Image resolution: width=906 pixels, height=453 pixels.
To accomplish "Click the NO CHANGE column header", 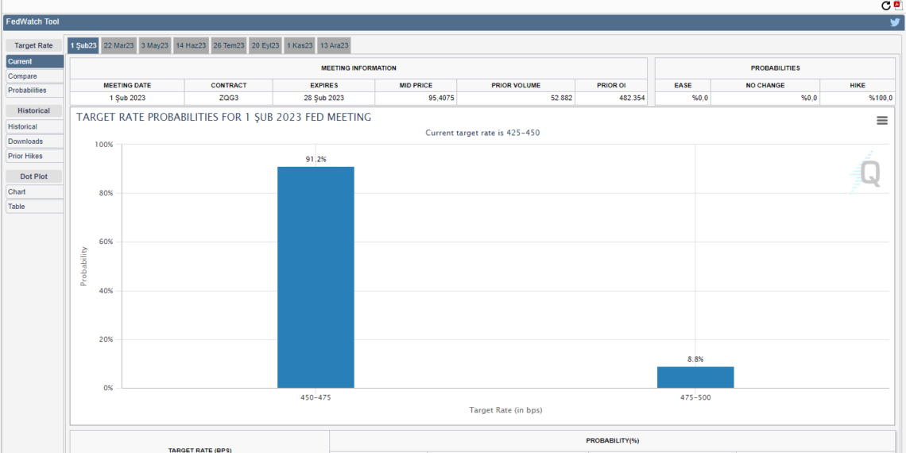I will [x=765, y=86].
